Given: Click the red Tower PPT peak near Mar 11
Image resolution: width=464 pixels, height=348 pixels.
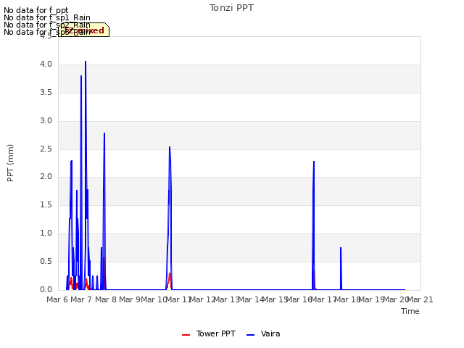Looking at the screenshot, I should [x=170, y=274].
